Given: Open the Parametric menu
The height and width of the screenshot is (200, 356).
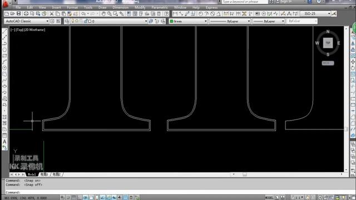Looking at the screenshot, I should coord(160,7).
